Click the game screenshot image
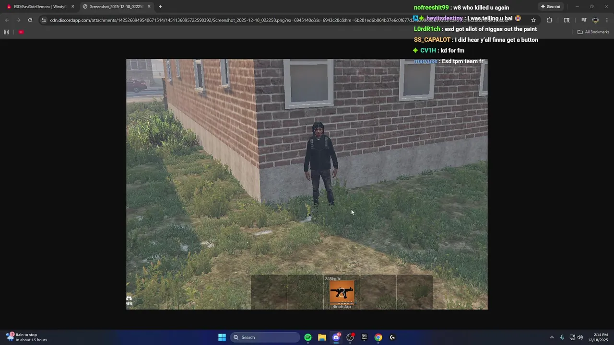614x345 pixels. click(x=307, y=184)
